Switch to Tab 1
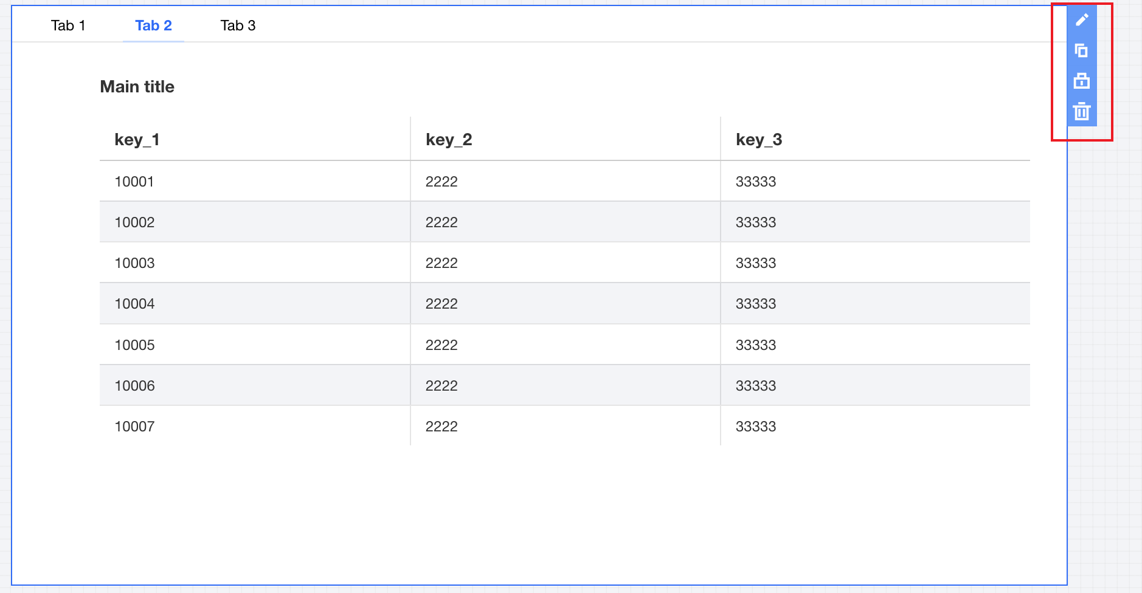Screen dimensions: 1142x593 [68, 26]
